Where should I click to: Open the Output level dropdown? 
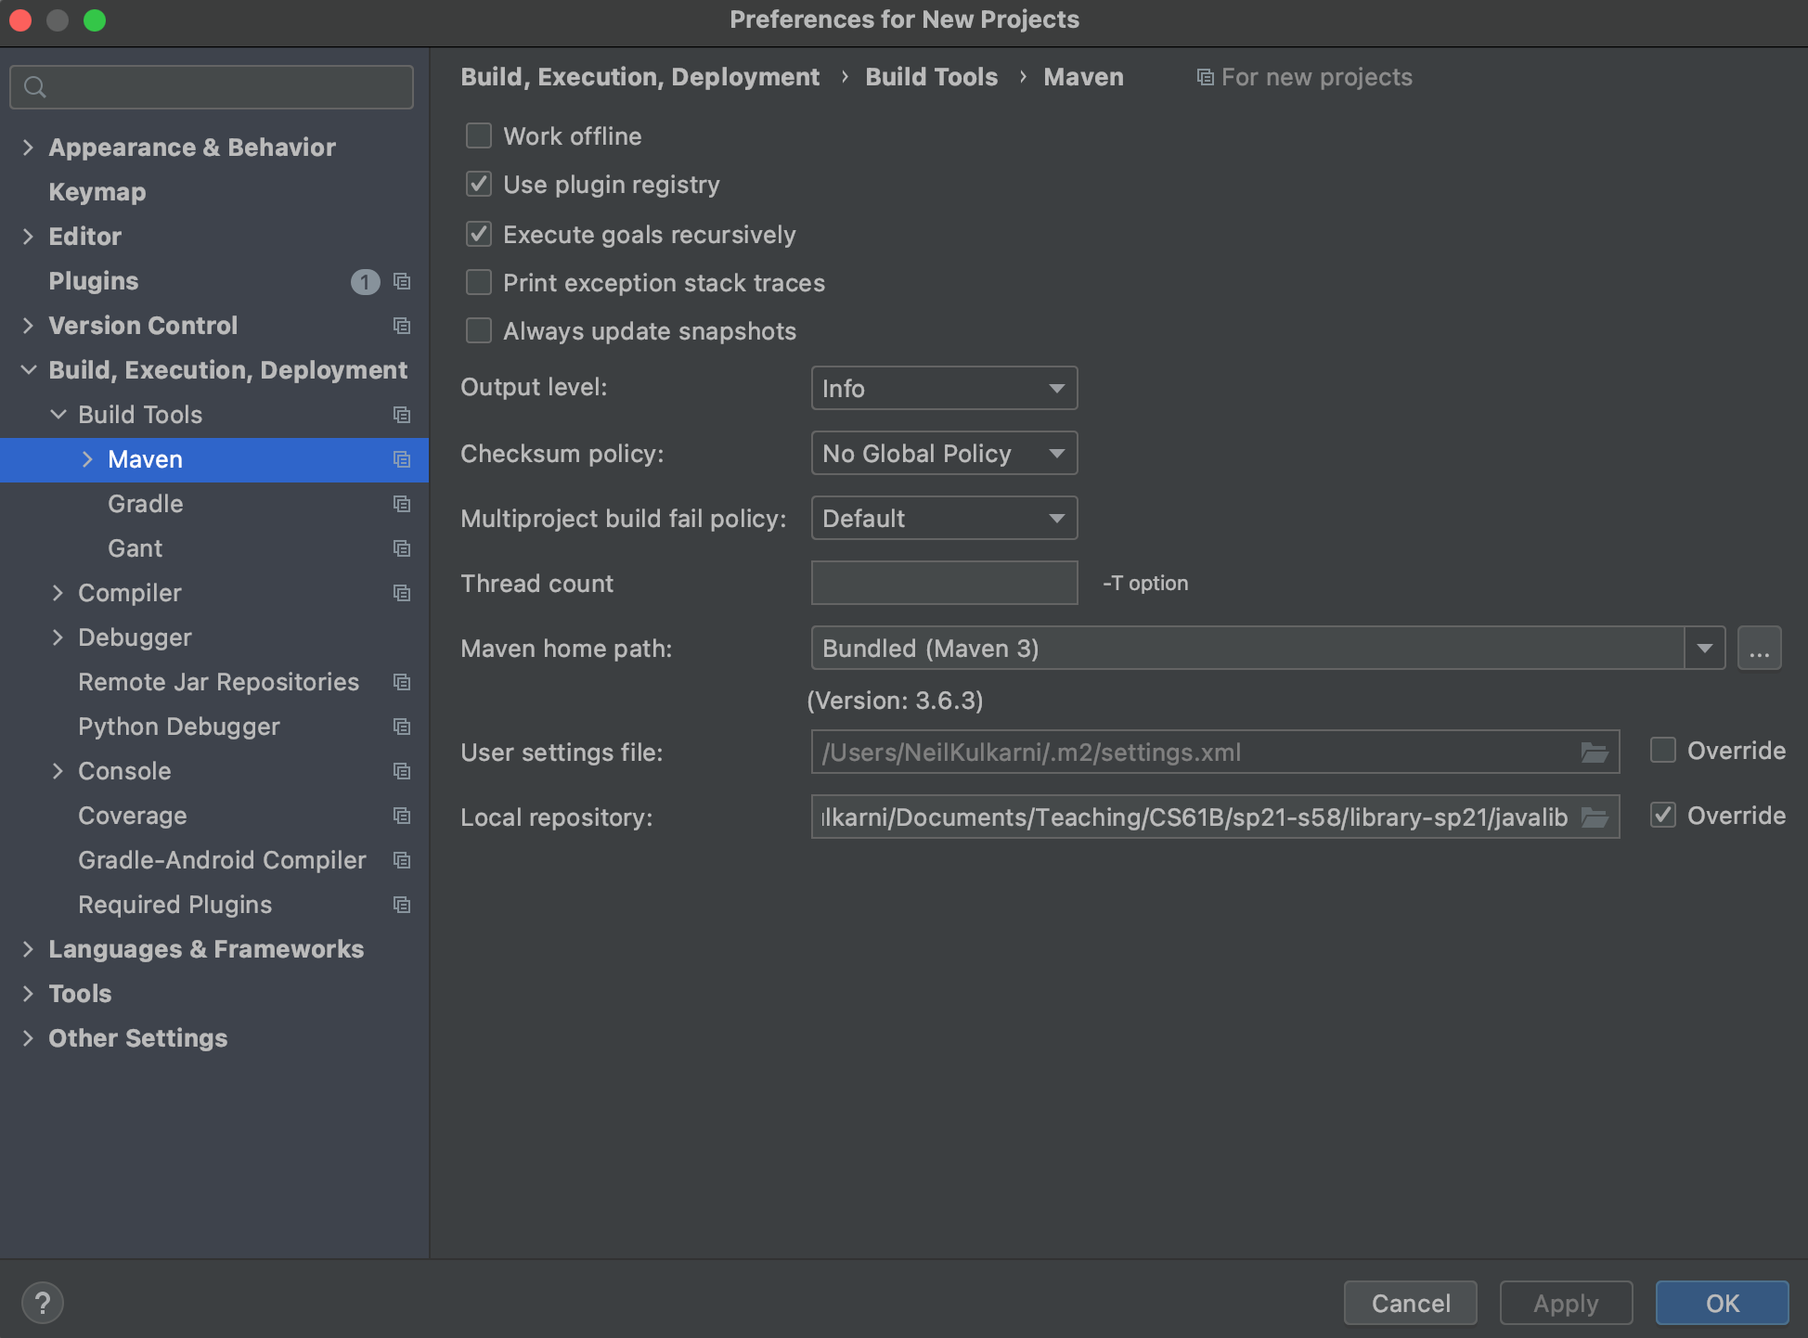point(943,388)
